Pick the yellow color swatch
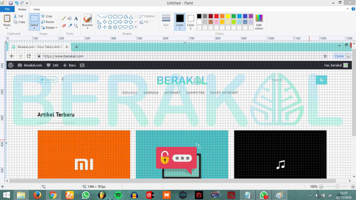This screenshot has width=356, height=200. 228,16
